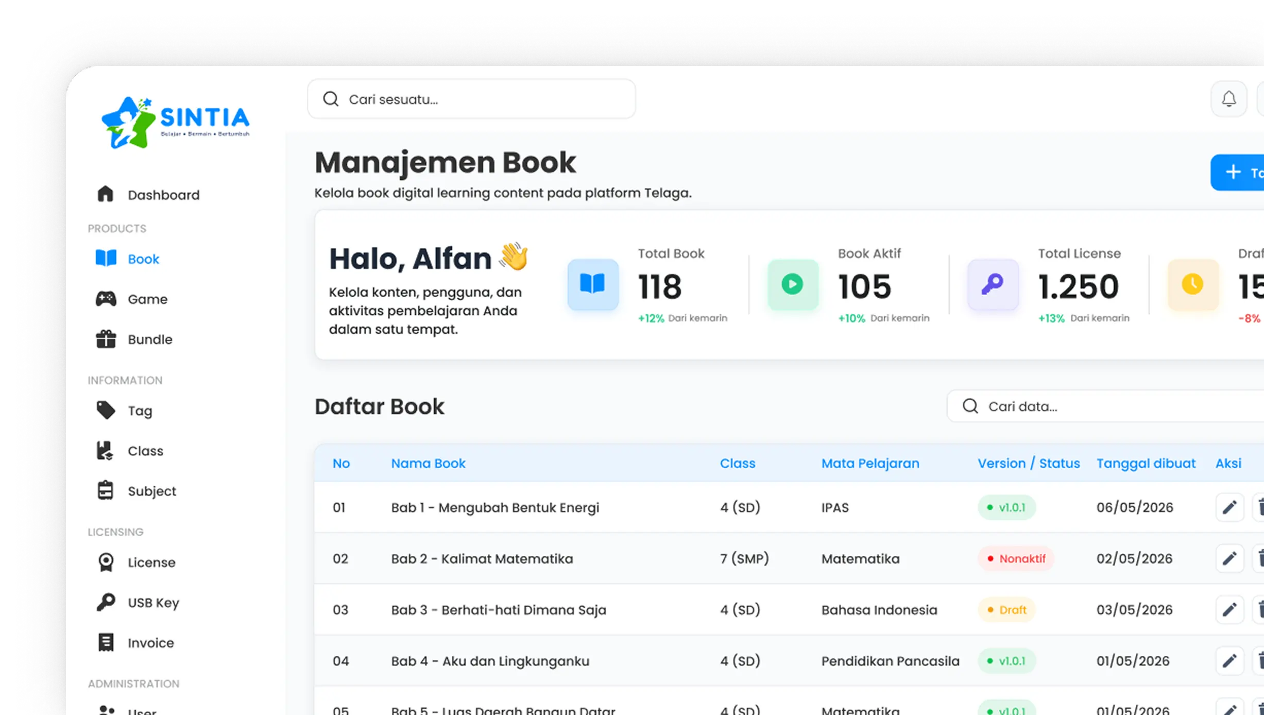Sort by Class column header

tap(738, 463)
